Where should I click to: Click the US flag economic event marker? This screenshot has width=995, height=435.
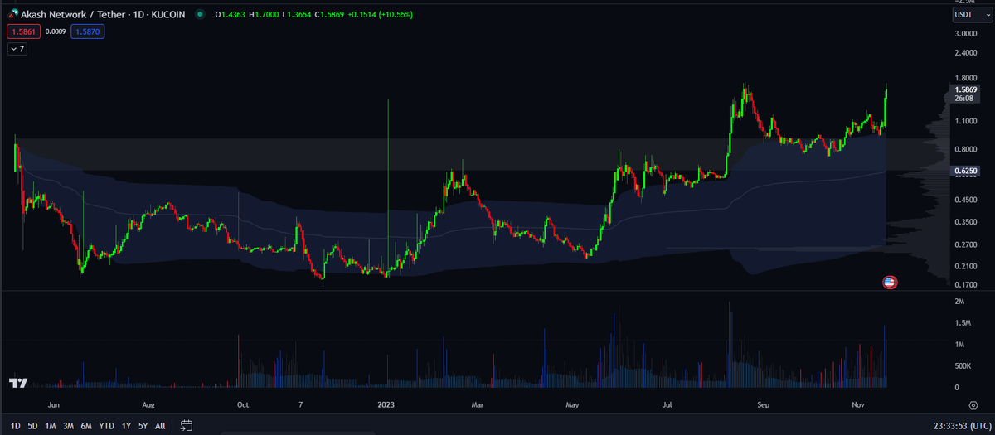click(890, 283)
